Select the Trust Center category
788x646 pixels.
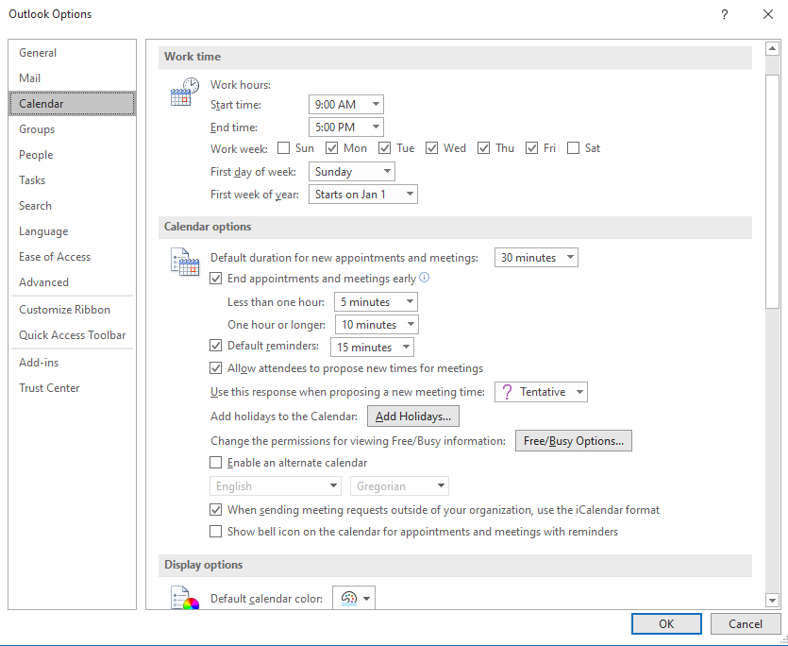pyautogui.click(x=72, y=388)
